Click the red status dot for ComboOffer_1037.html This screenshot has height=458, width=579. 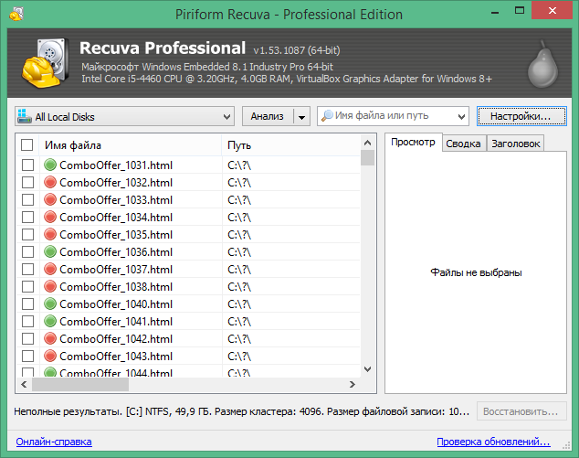[50, 269]
